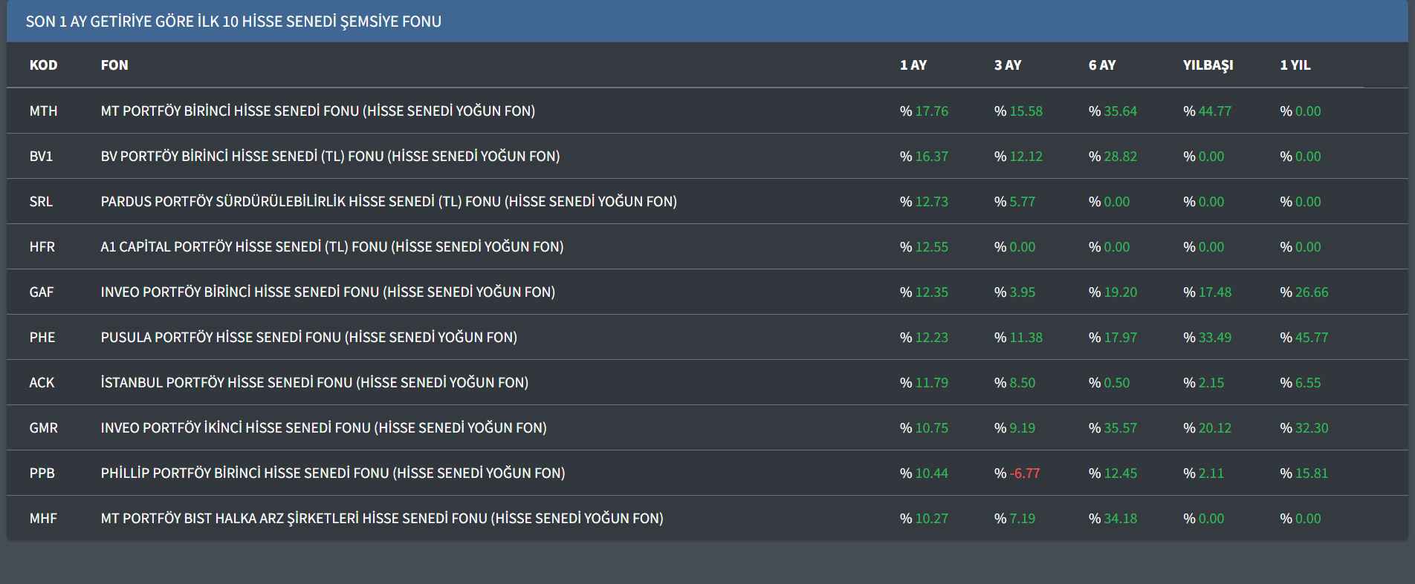The width and height of the screenshot is (1415, 584).
Task: Click the 3 AY column header
Action: point(1007,65)
